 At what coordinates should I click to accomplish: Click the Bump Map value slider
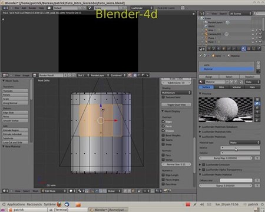[x=226, y=158]
